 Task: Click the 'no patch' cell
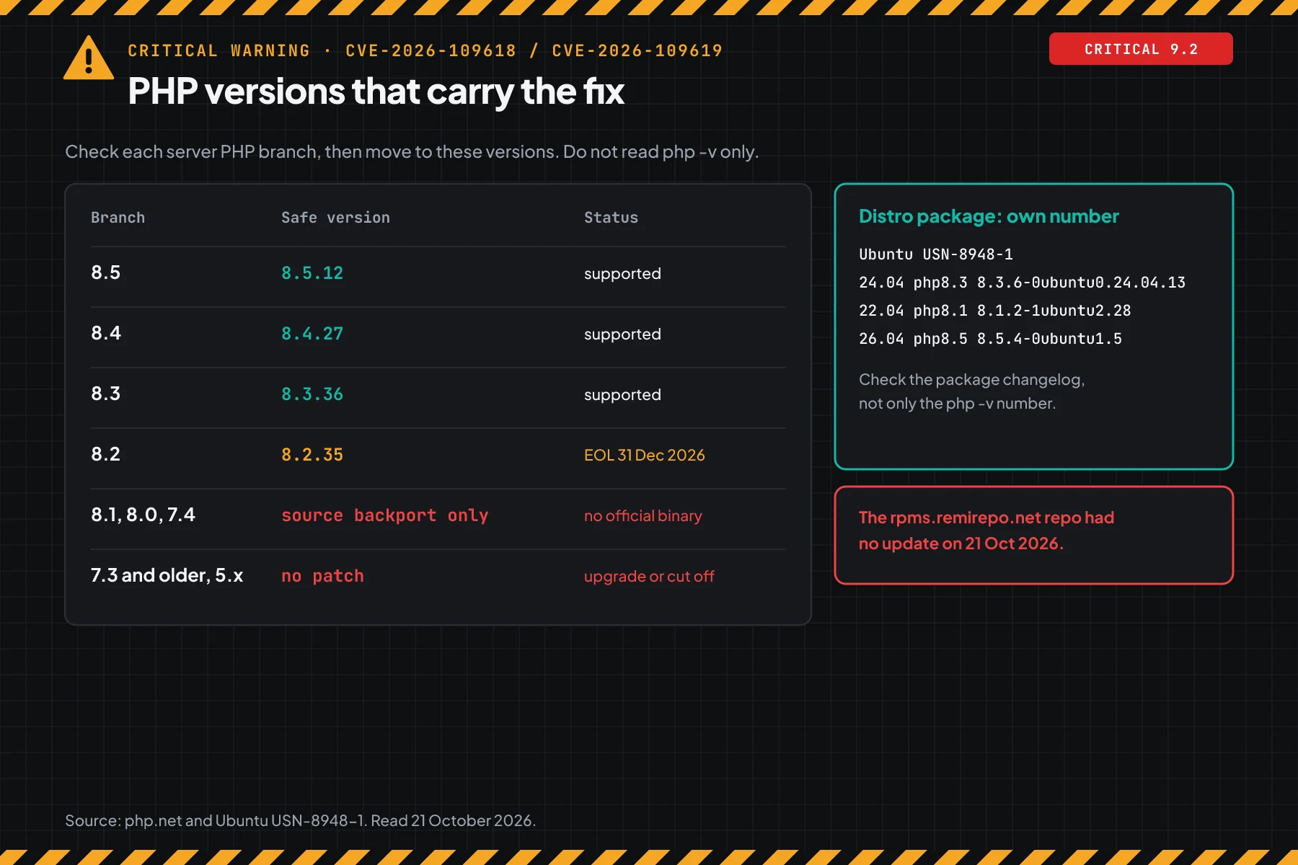(x=322, y=576)
